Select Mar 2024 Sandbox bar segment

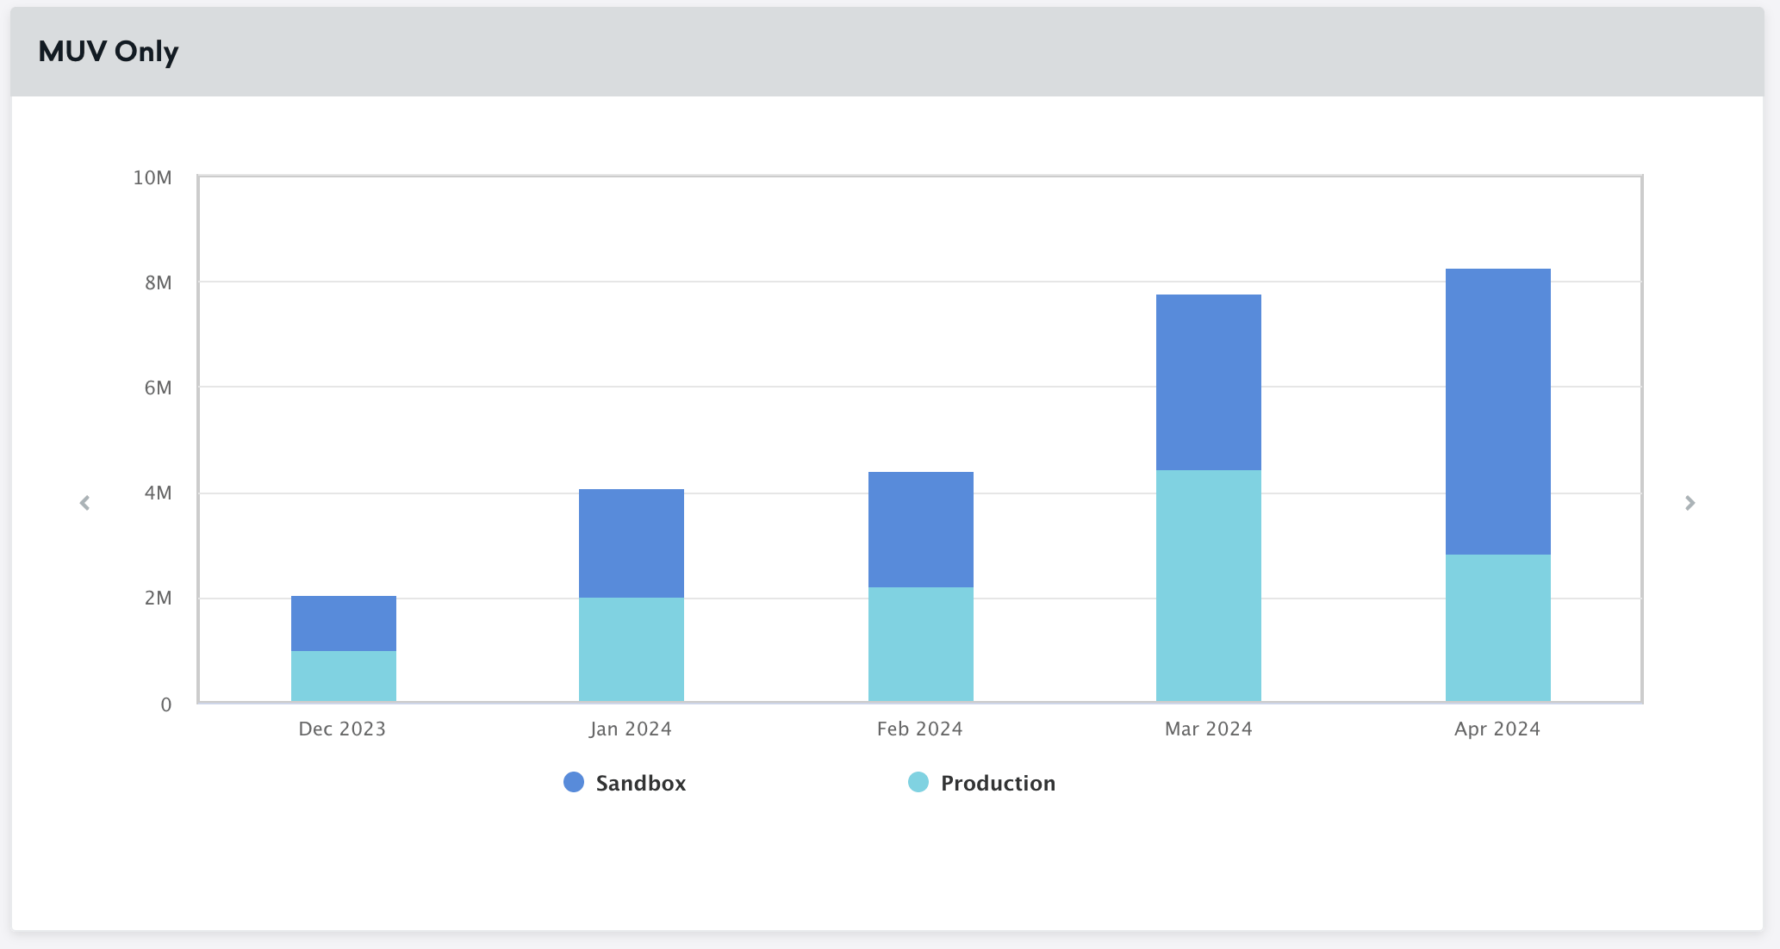pos(1209,382)
